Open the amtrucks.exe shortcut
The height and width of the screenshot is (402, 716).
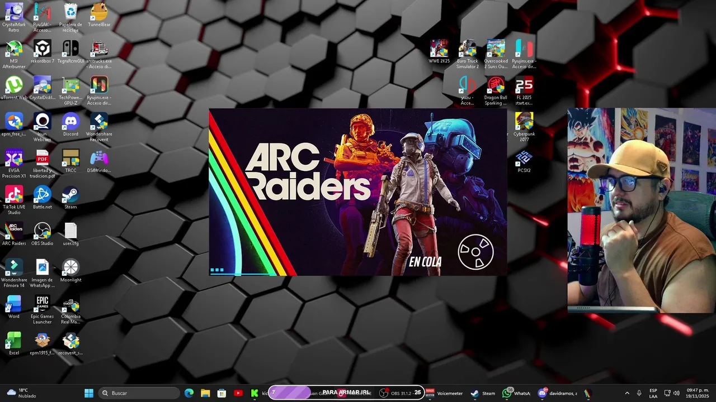click(x=99, y=54)
